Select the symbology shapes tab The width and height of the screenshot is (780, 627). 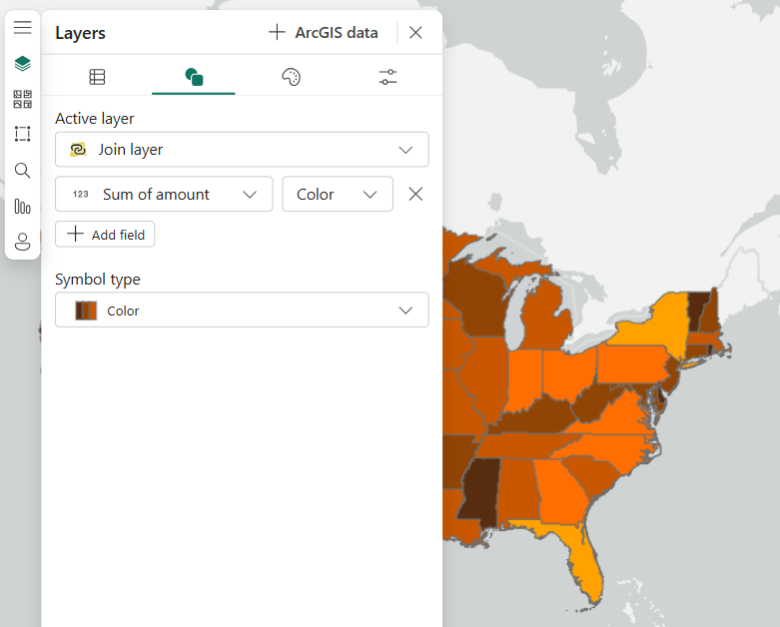[194, 77]
